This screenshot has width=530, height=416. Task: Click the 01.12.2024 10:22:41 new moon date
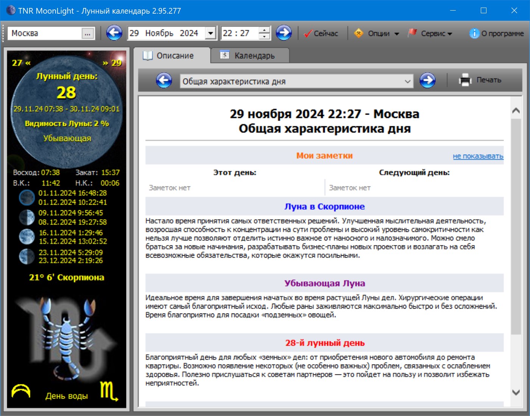[73, 202]
